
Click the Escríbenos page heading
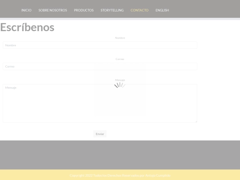[27, 27]
